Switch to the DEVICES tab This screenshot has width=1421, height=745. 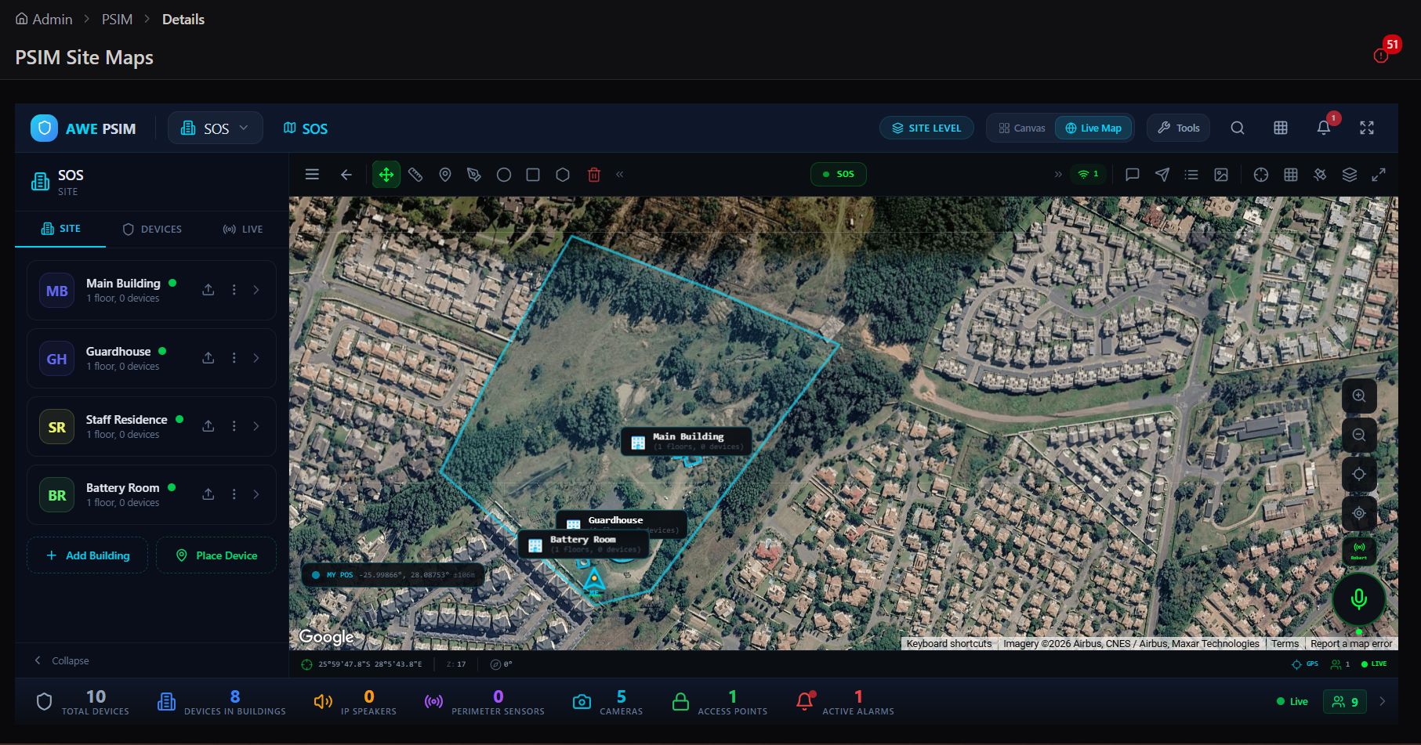(x=152, y=229)
